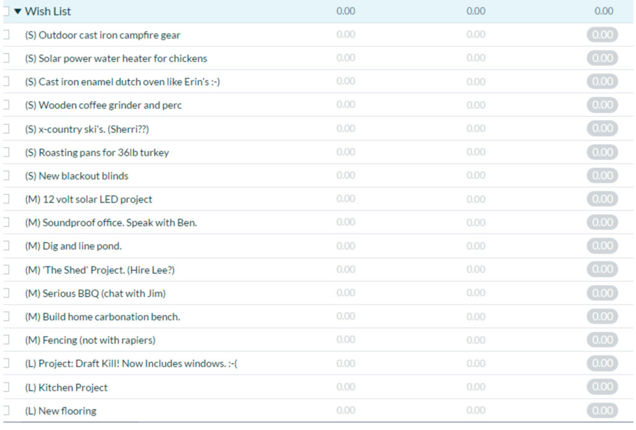View activity amount for Kitchen Project
This screenshot has height=430, width=636.
[476, 387]
